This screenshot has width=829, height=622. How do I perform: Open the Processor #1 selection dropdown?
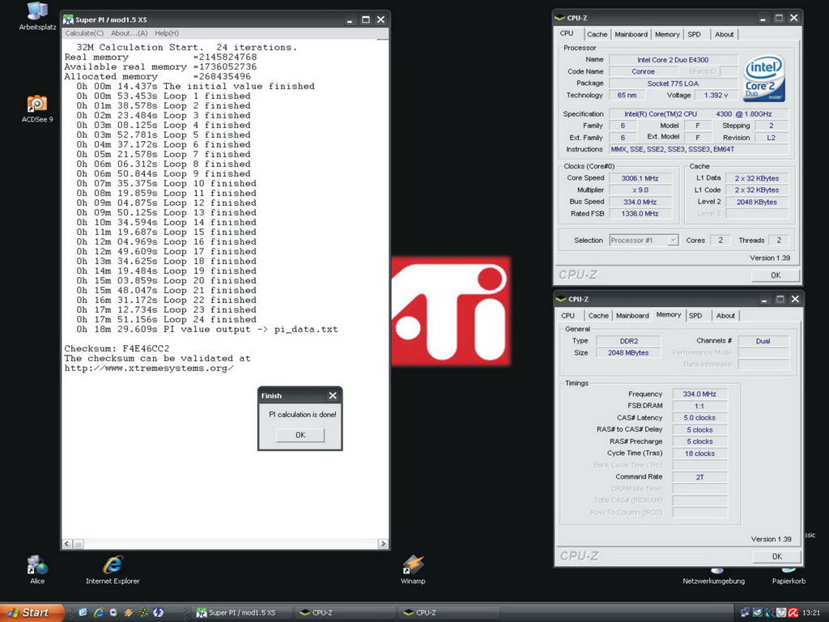pos(644,240)
